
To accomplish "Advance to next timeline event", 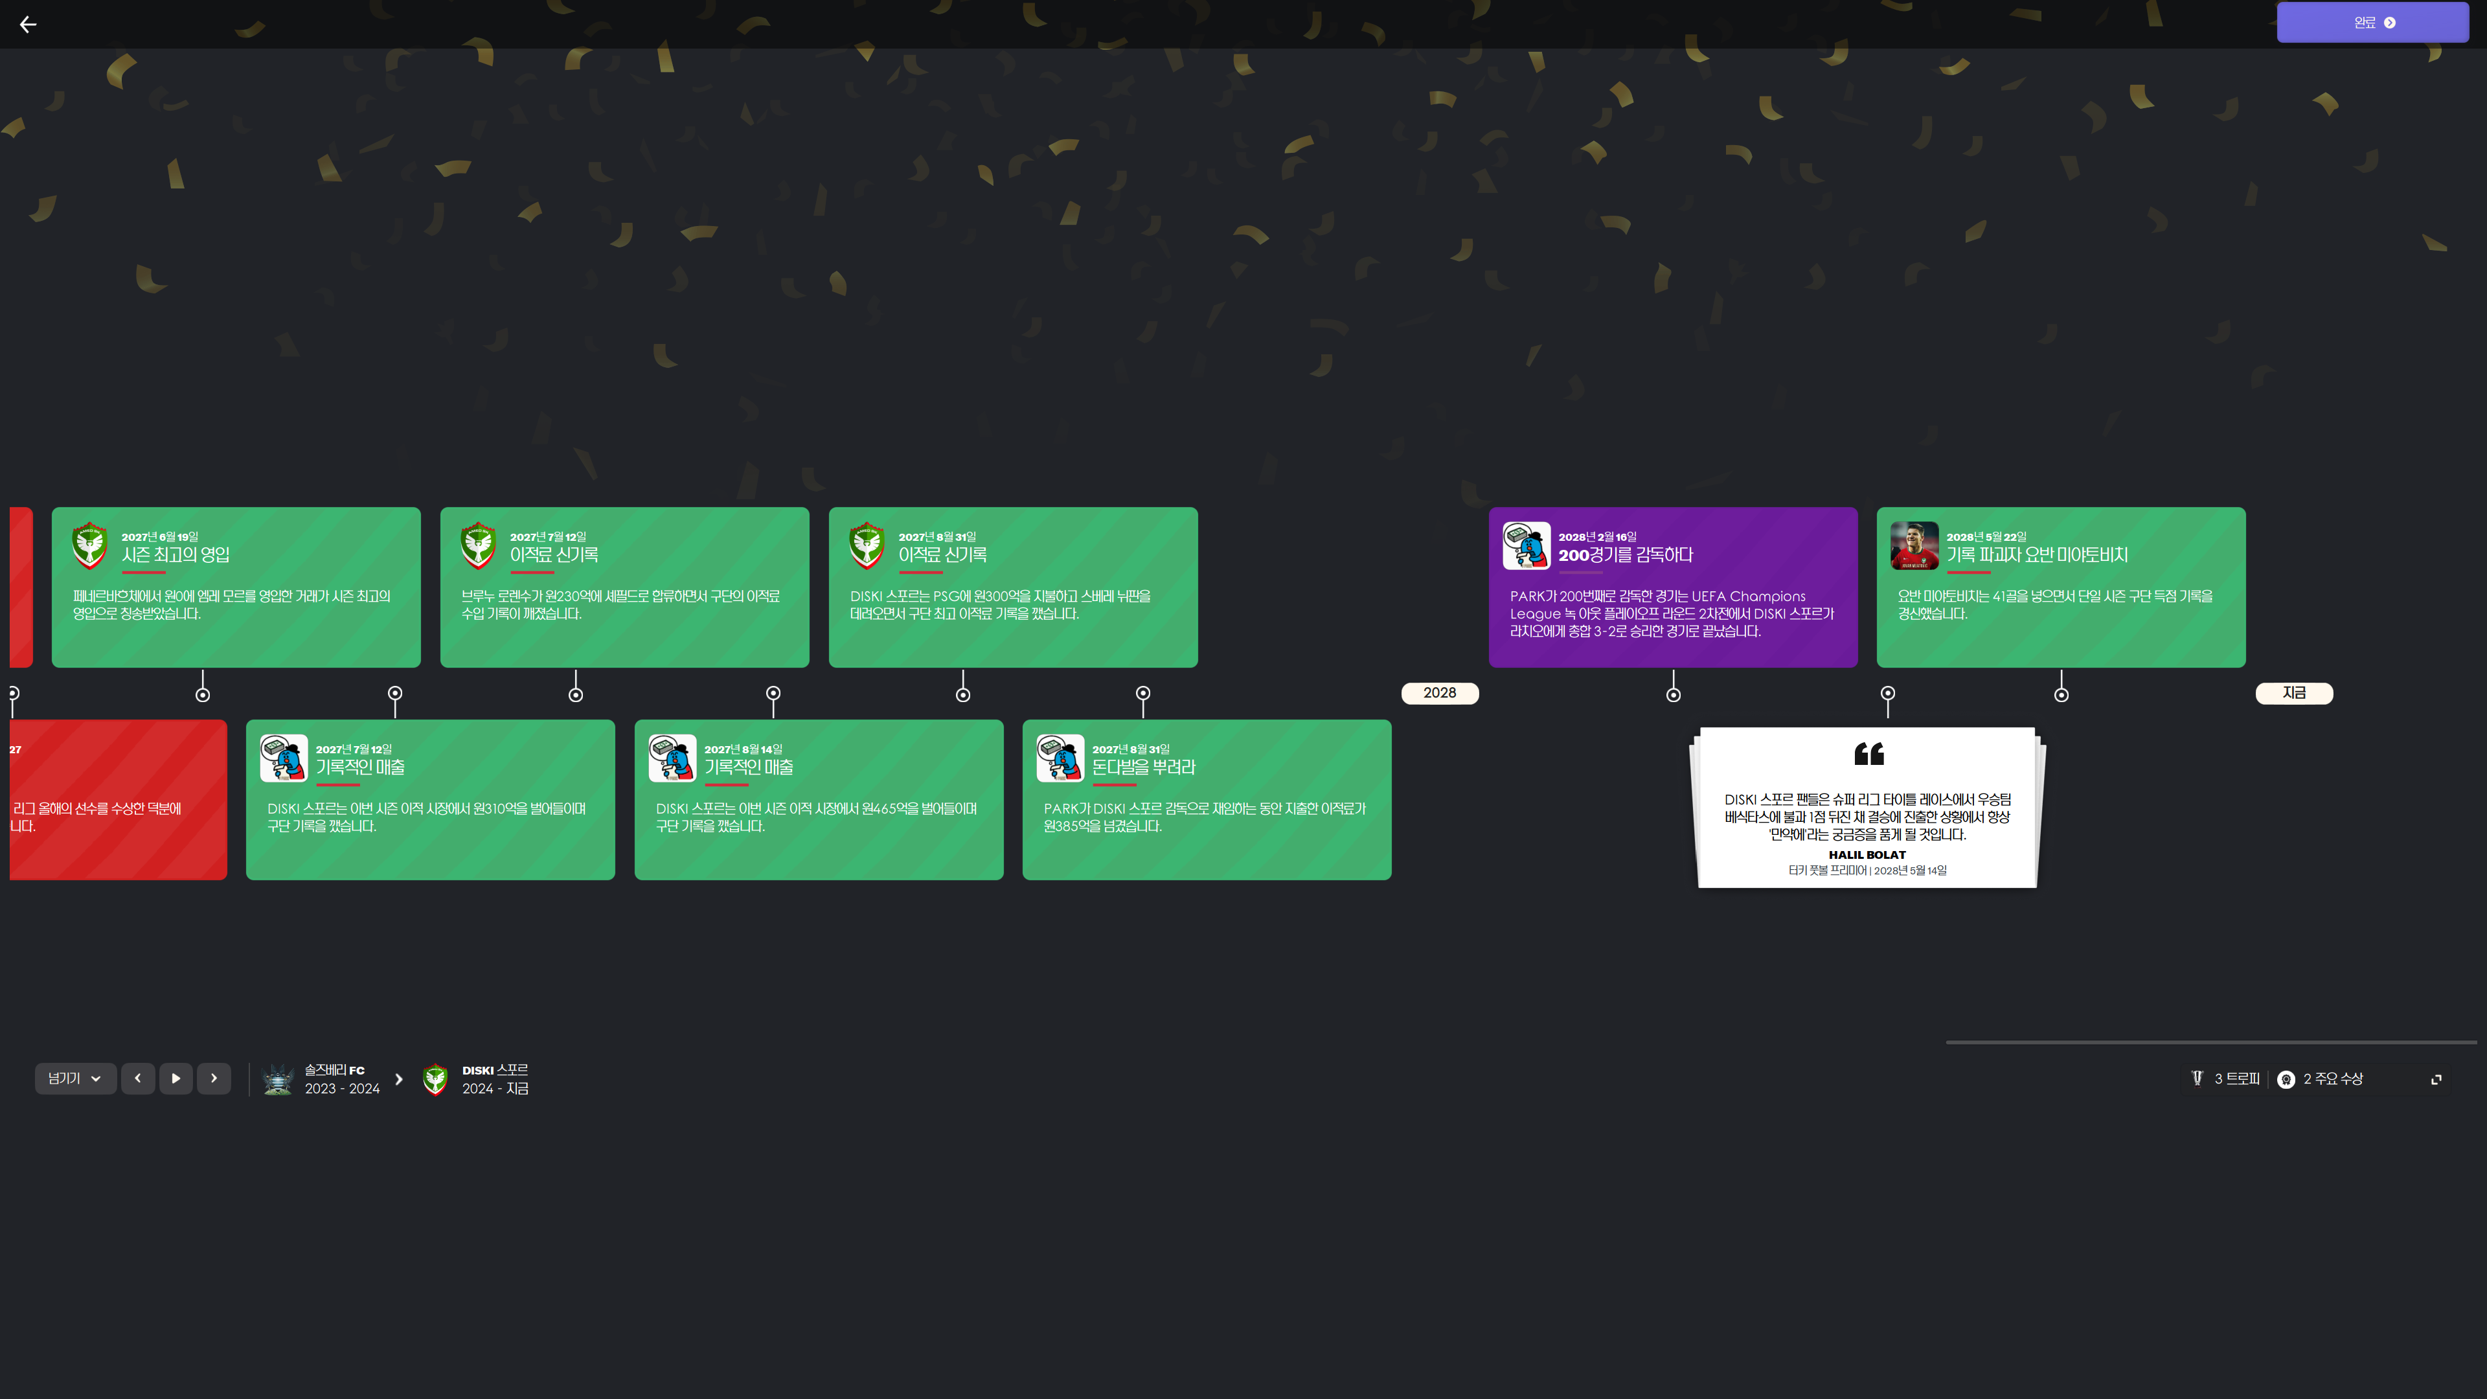I will 213,1078.
